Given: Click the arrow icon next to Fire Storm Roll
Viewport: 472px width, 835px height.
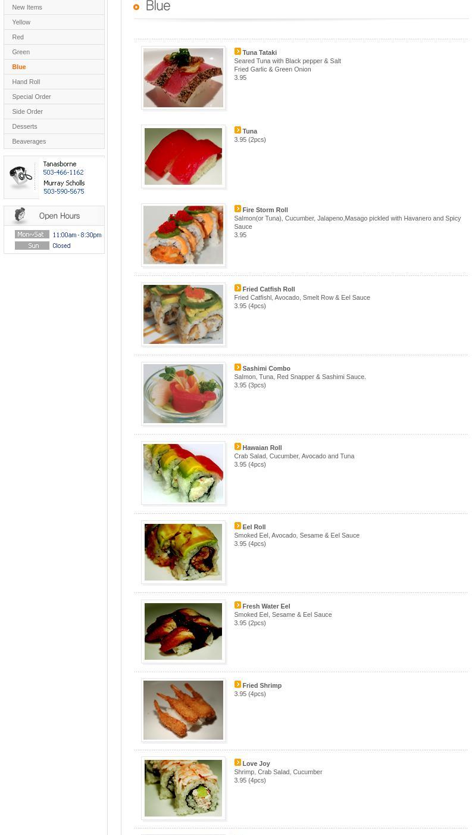Looking at the screenshot, I should [237, 209].
